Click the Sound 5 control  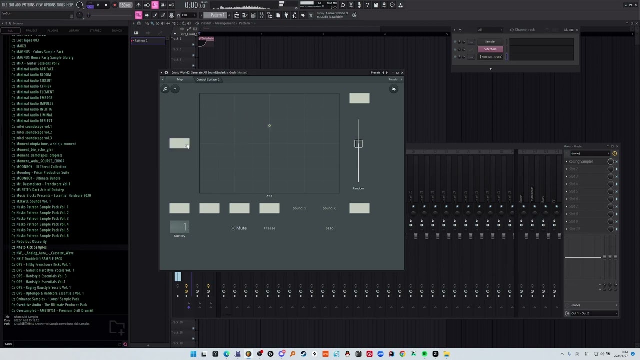[x=299, y=208]
